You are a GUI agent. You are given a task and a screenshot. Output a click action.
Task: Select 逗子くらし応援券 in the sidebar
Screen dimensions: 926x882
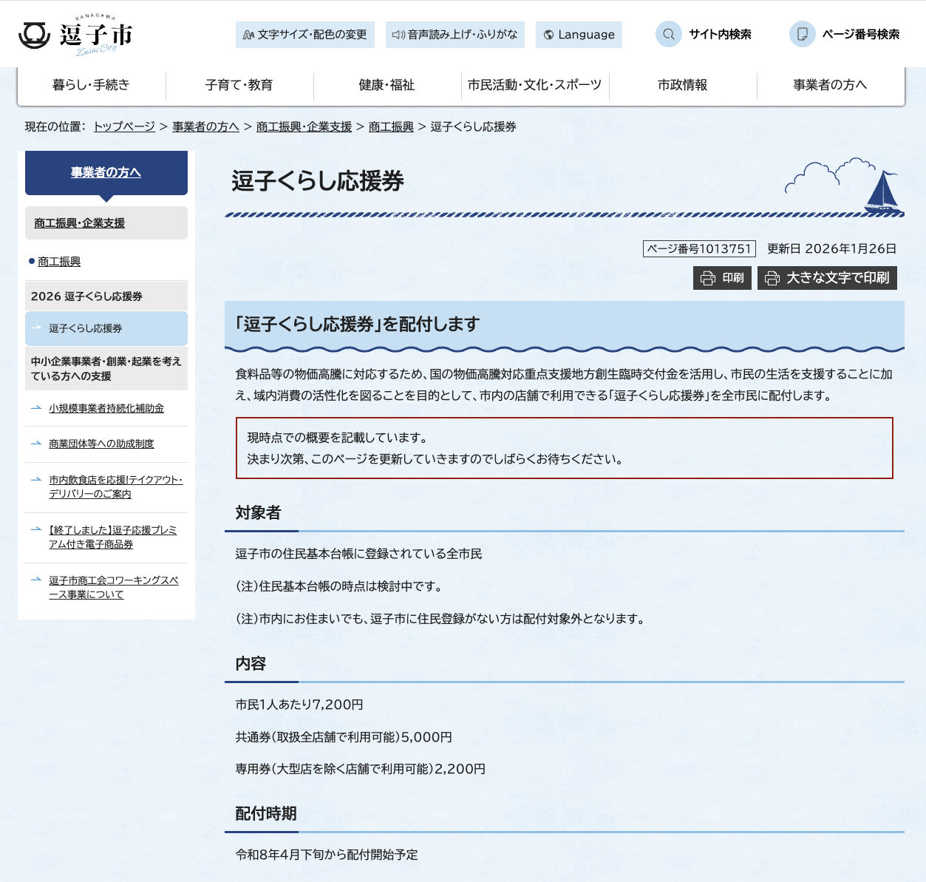86,328
